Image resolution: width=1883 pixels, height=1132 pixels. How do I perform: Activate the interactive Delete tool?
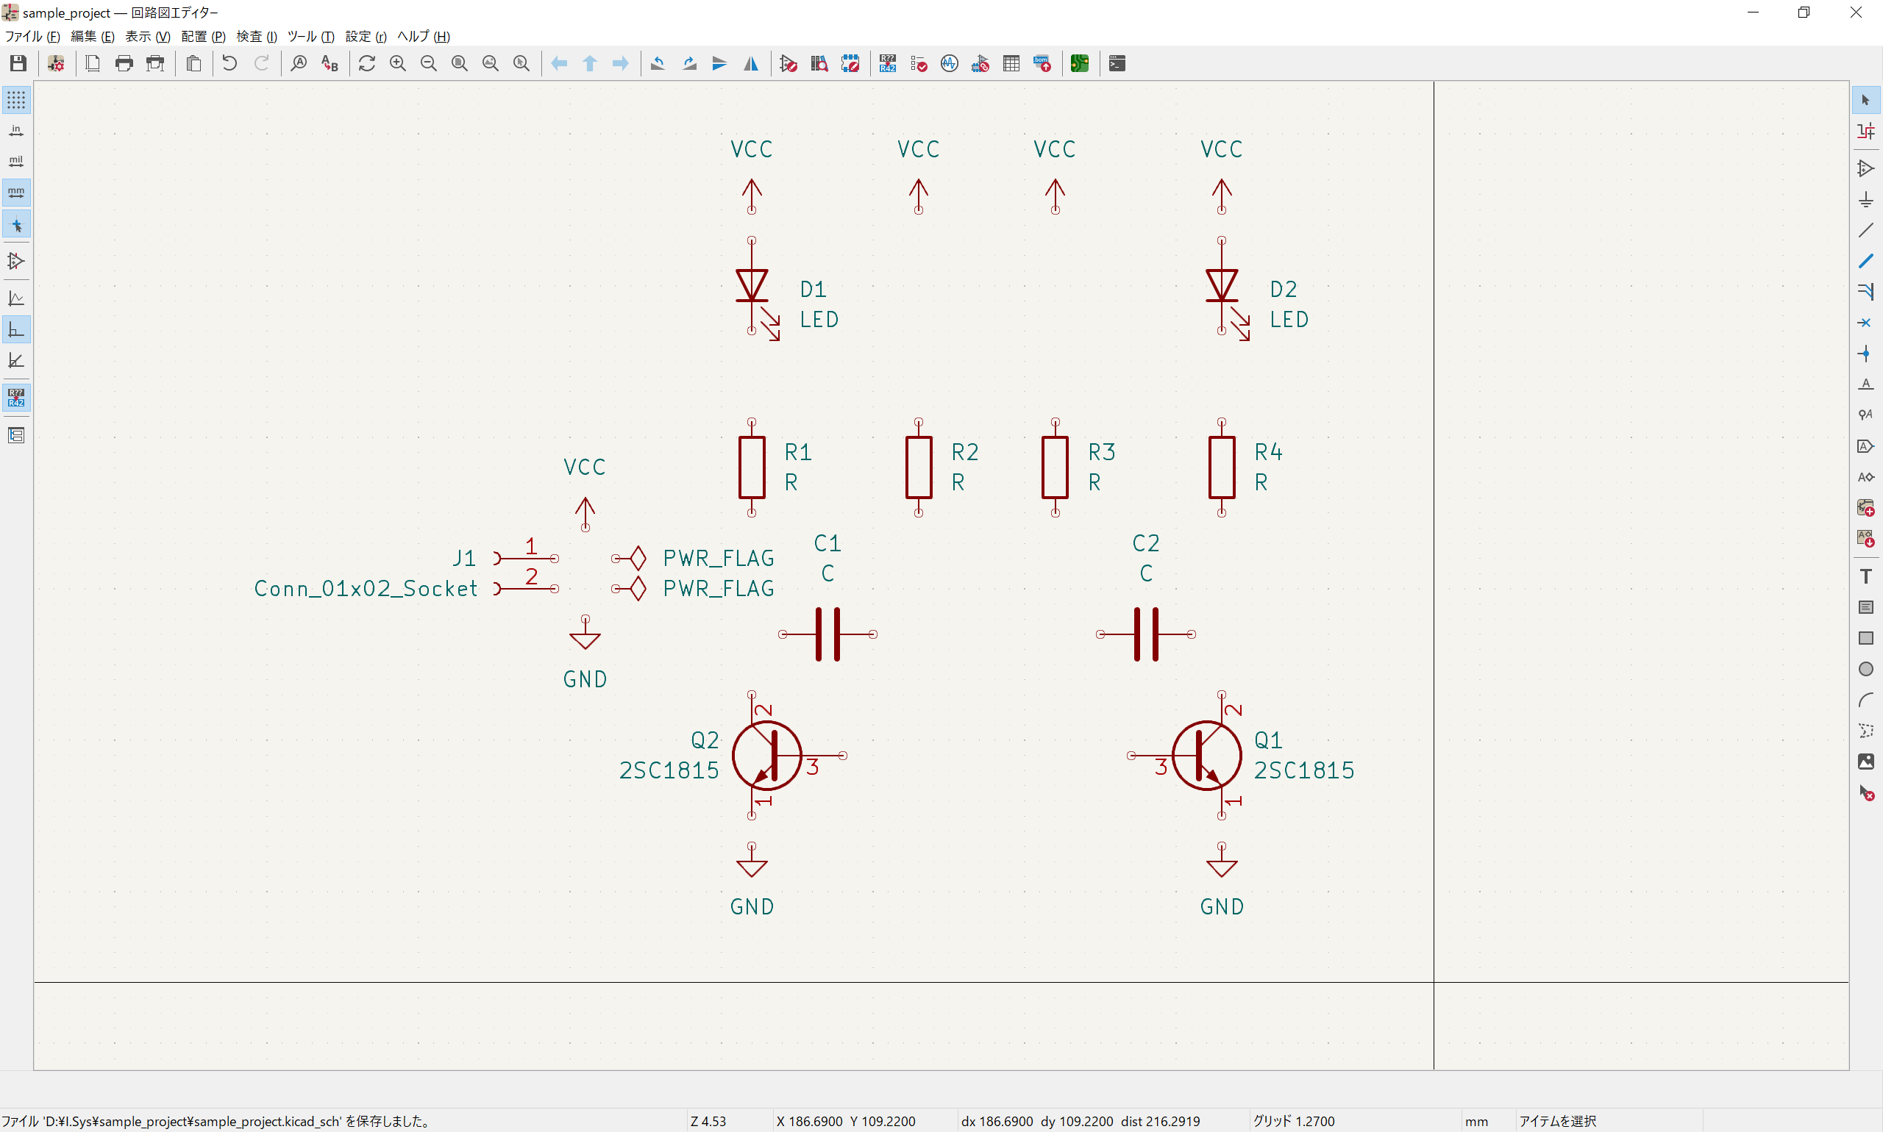click(x=1865, y=793)
